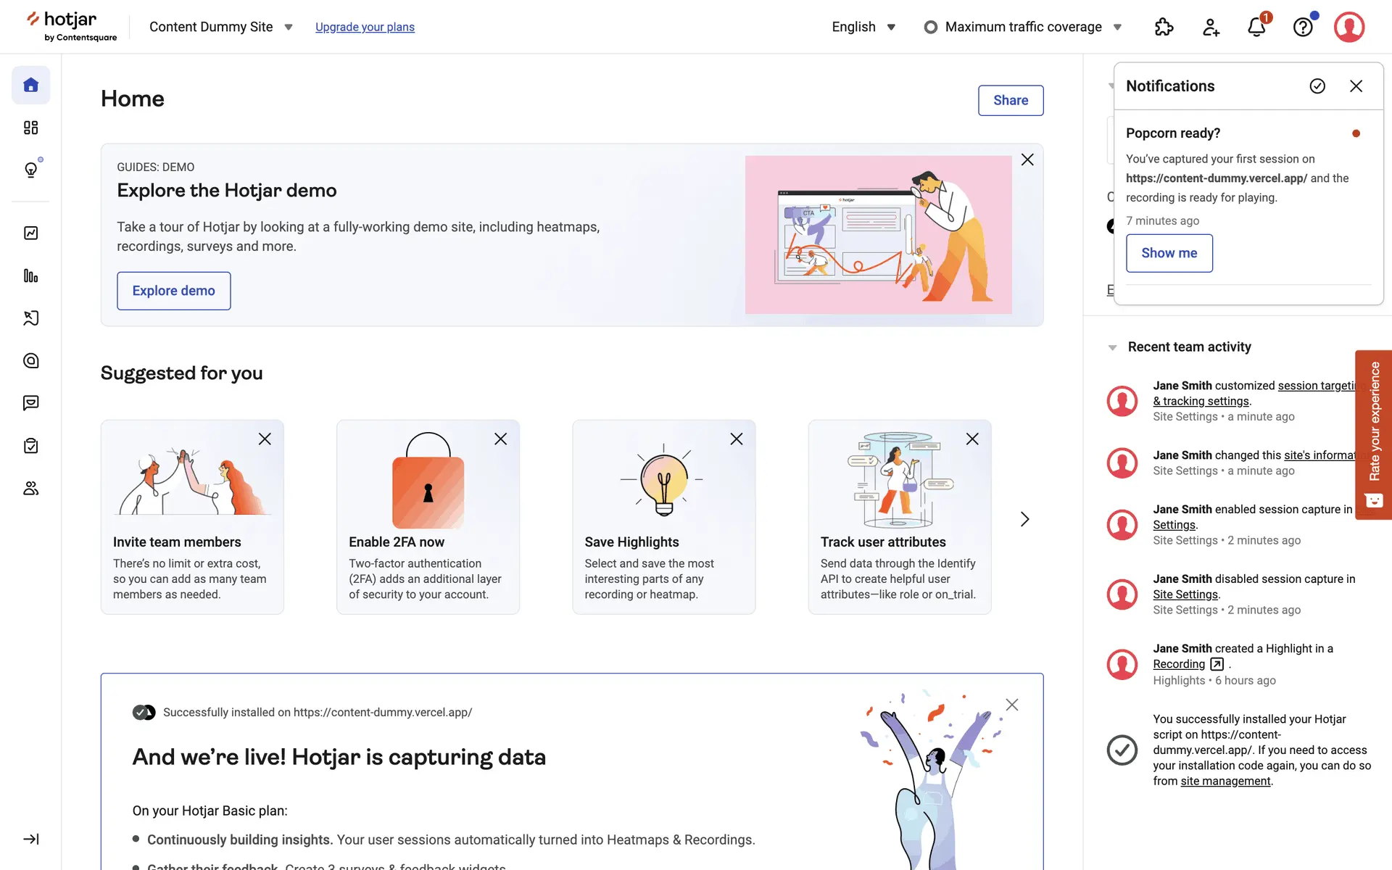
Task: Open the help question mark icon
Action: (x=1303, y=28)
